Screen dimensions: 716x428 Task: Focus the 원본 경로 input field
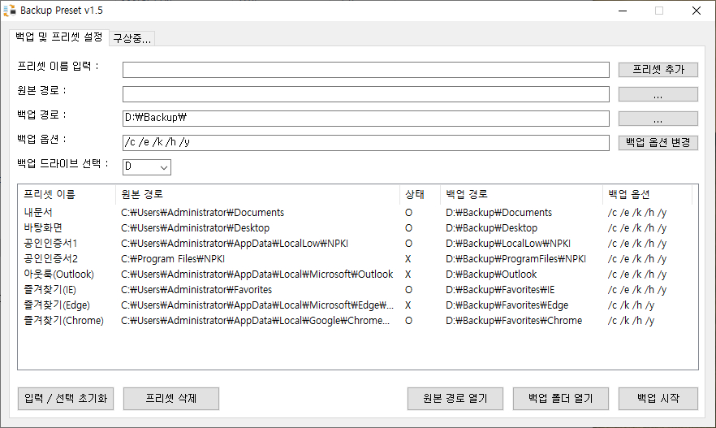(x=366, y=94)
